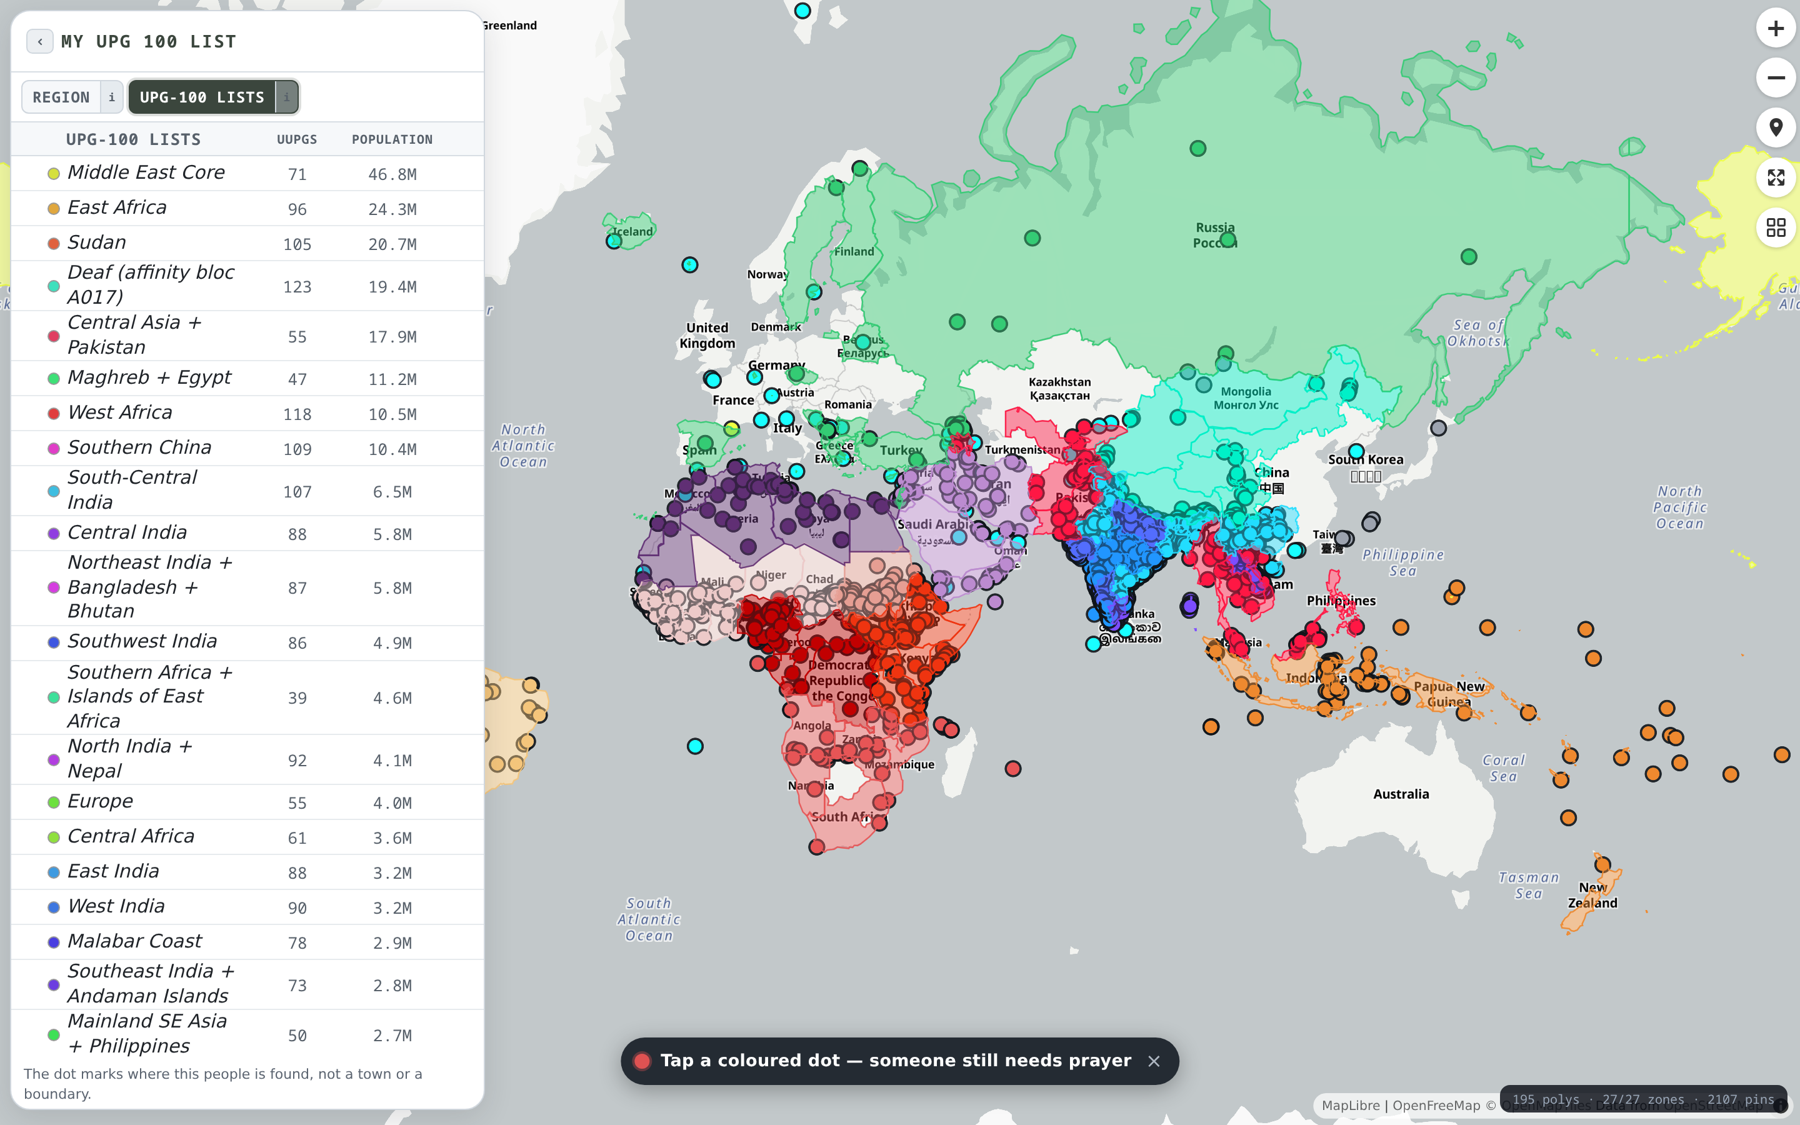Click the Sudan orange colour dot
The image size is (1800, 1125).
tap(54, 244)
